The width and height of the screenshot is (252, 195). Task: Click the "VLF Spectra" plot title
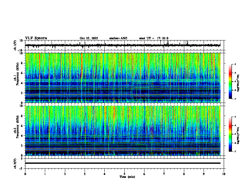point(36,38)
